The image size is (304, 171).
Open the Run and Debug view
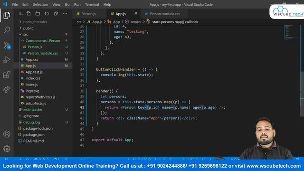(7, 60)
